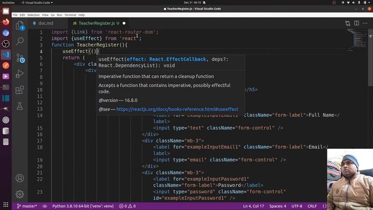Open the Testing flask view
The image size is (373, 210).
point(20,106)
